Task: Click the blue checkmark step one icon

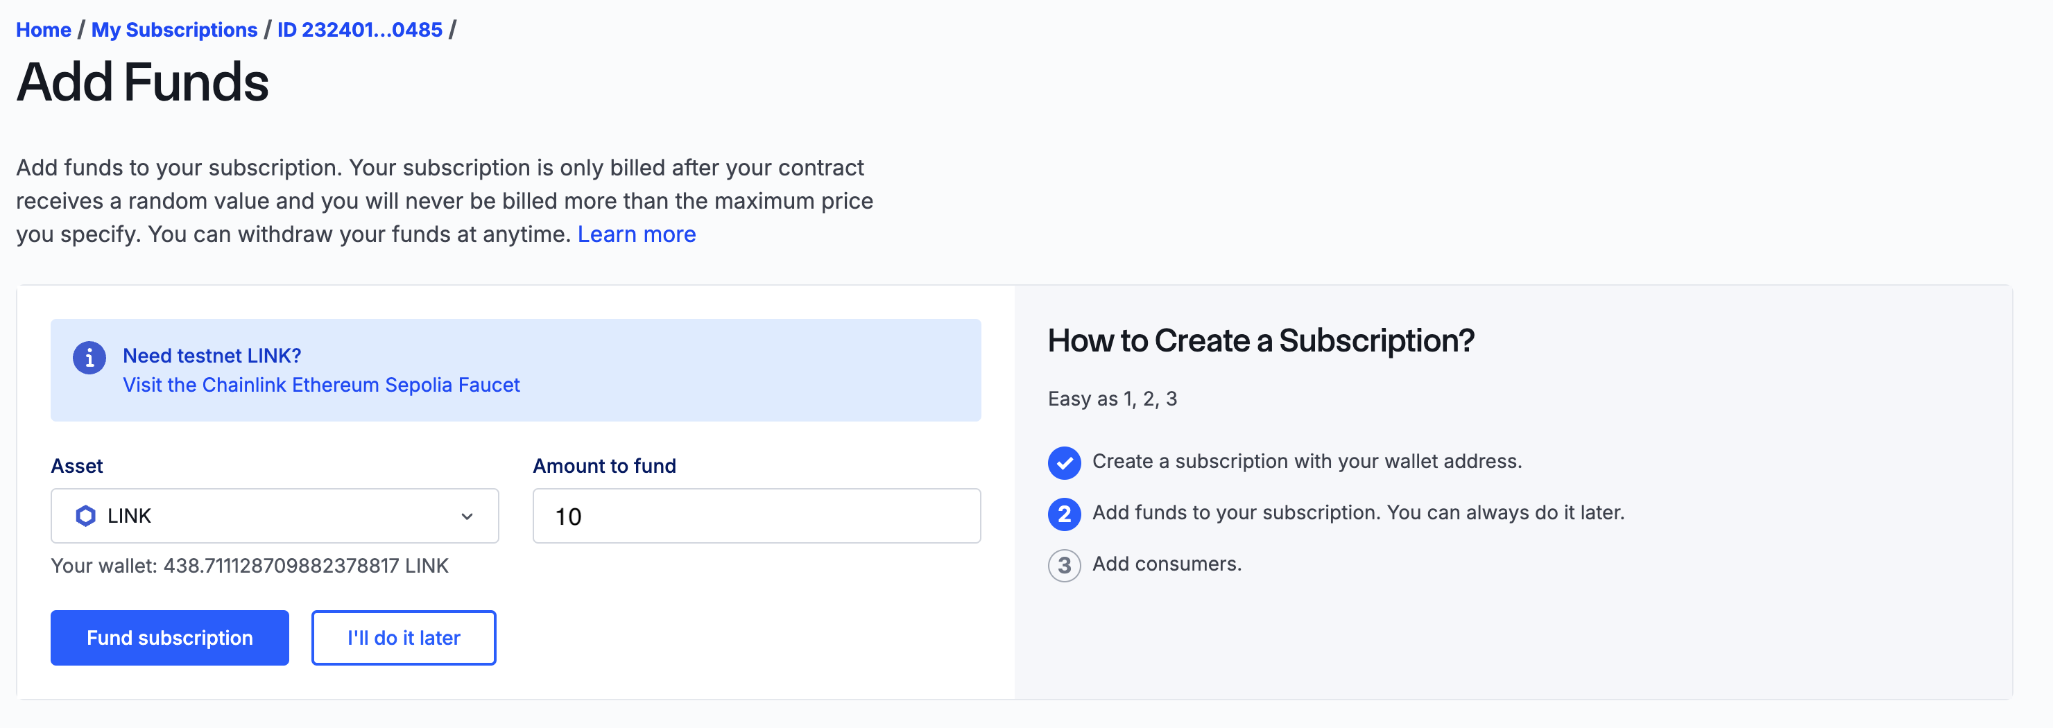Action: 1064,462
